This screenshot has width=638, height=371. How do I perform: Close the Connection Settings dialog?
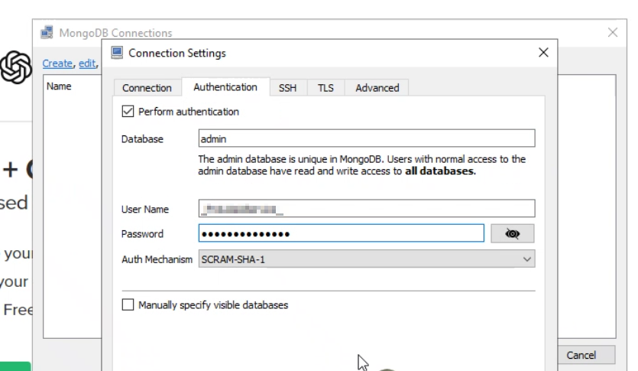543,53
